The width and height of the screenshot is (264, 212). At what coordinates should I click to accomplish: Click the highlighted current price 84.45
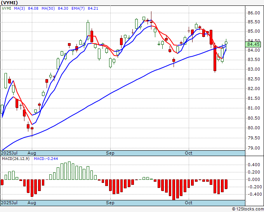253,44
